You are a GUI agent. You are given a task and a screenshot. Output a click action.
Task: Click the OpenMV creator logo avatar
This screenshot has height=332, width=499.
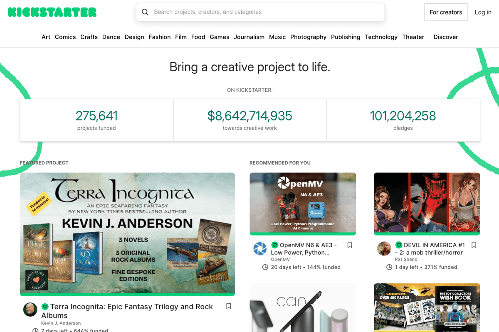pyautogui.click(x=260, y=248)
